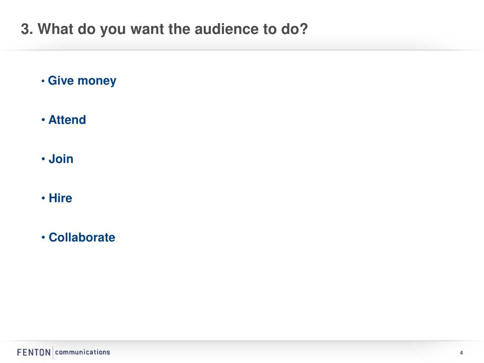Image resolution: width=484 pixels, height=363 pixels.
Task: Click the bullet dot before Give money
Action: point(43,81)
